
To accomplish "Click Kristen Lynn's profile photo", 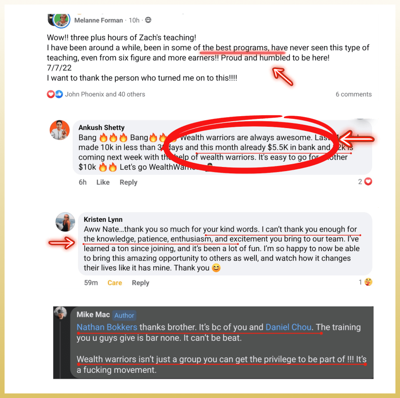I will click(65, 222).
